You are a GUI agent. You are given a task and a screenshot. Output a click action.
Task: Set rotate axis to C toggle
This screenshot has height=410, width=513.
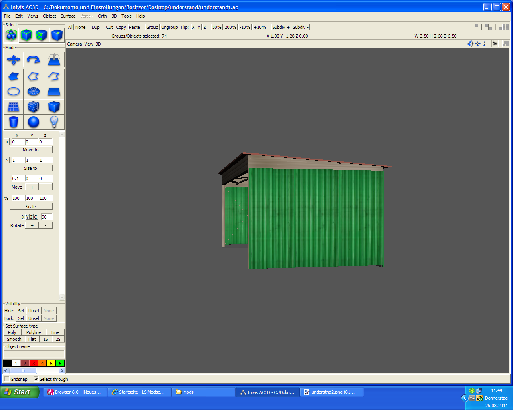pos(36,217)
